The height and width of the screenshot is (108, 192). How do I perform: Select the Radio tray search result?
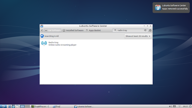point(96,43)
